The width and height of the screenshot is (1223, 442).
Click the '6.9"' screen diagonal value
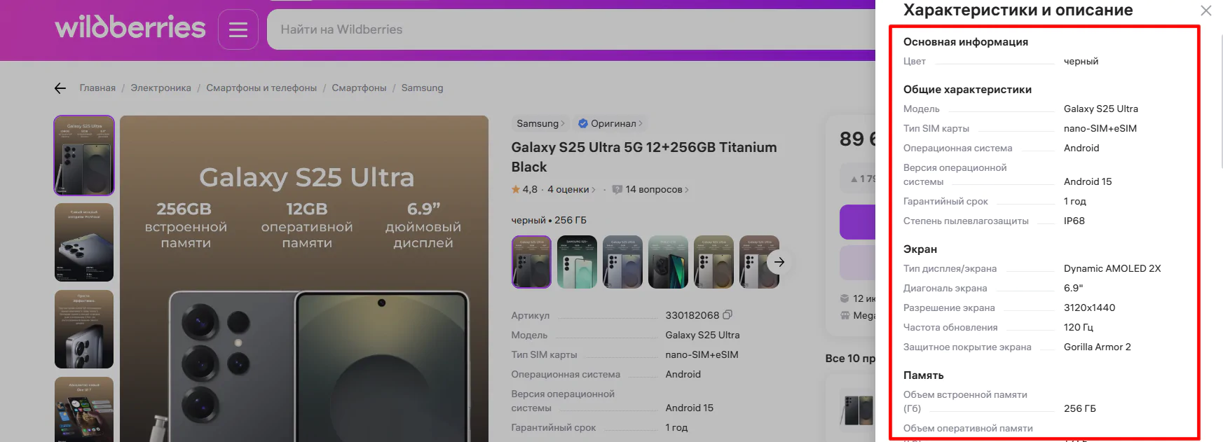click(x=1074, y=288)
